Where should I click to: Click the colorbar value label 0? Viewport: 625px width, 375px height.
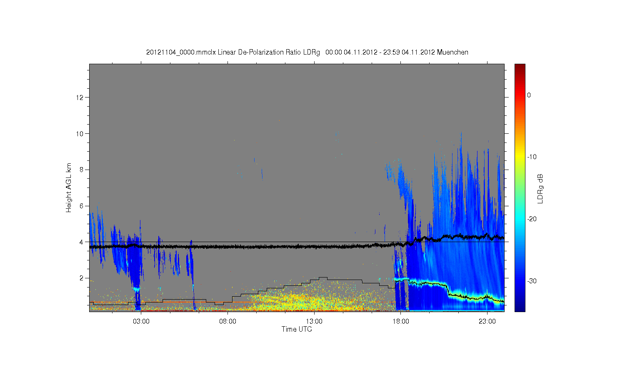529,95
